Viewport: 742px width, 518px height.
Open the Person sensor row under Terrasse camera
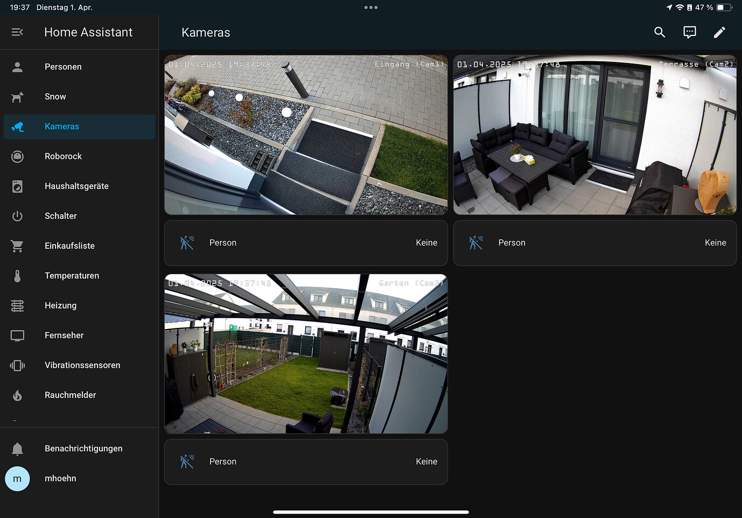[x=595, y=243]
